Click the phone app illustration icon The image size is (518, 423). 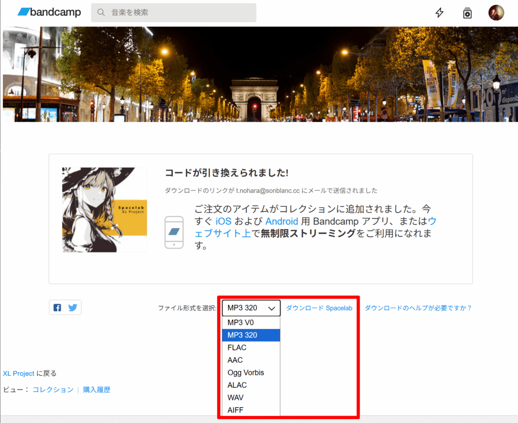174,232
